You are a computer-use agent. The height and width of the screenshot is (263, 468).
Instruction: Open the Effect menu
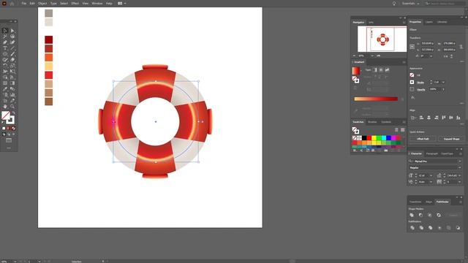[75, 3]
